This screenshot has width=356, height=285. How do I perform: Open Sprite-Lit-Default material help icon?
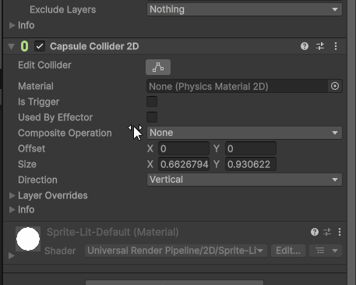[x=315, y=232]
